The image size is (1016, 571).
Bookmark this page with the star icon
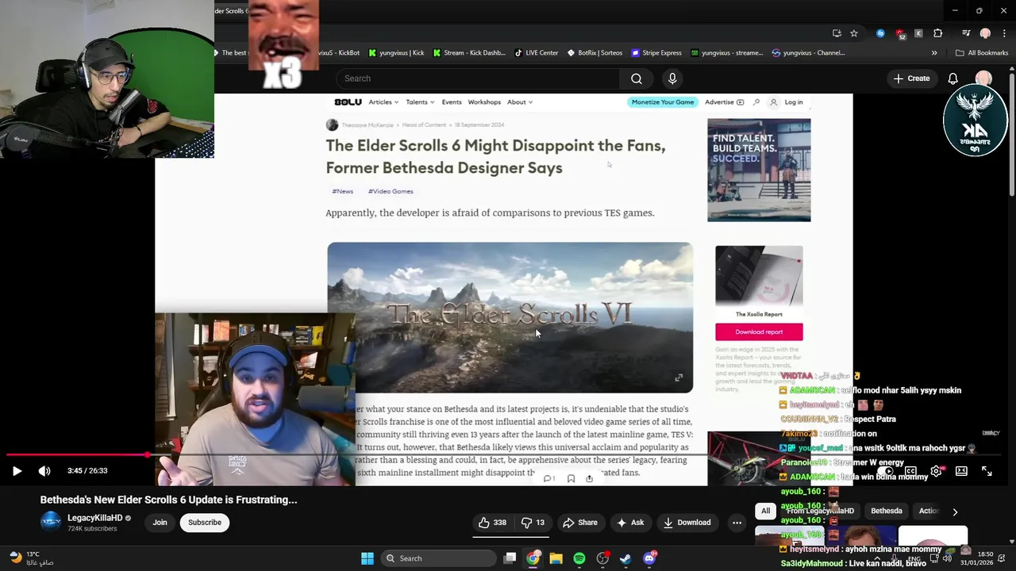(x=854, y=33)
